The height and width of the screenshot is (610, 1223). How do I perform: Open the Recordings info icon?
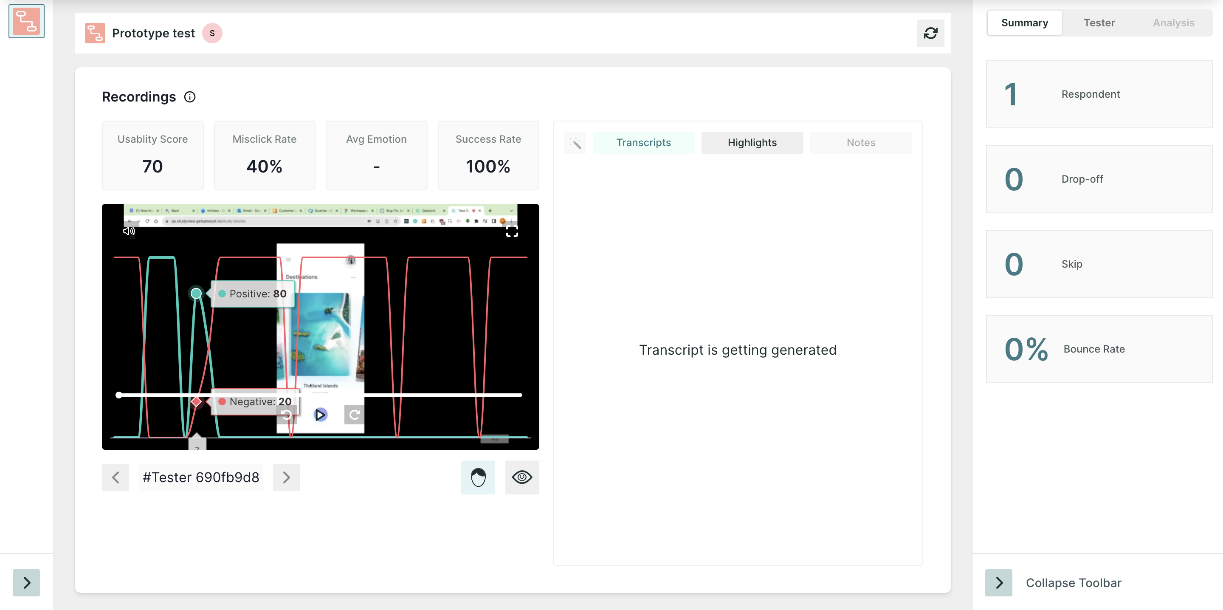[x=190, y=97]
